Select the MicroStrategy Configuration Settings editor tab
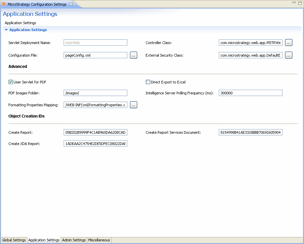The height and width of the screenshot is (244, 304). (x=37, y=4)
